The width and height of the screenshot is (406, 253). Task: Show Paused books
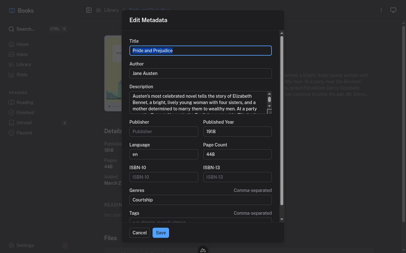(23, 133)
